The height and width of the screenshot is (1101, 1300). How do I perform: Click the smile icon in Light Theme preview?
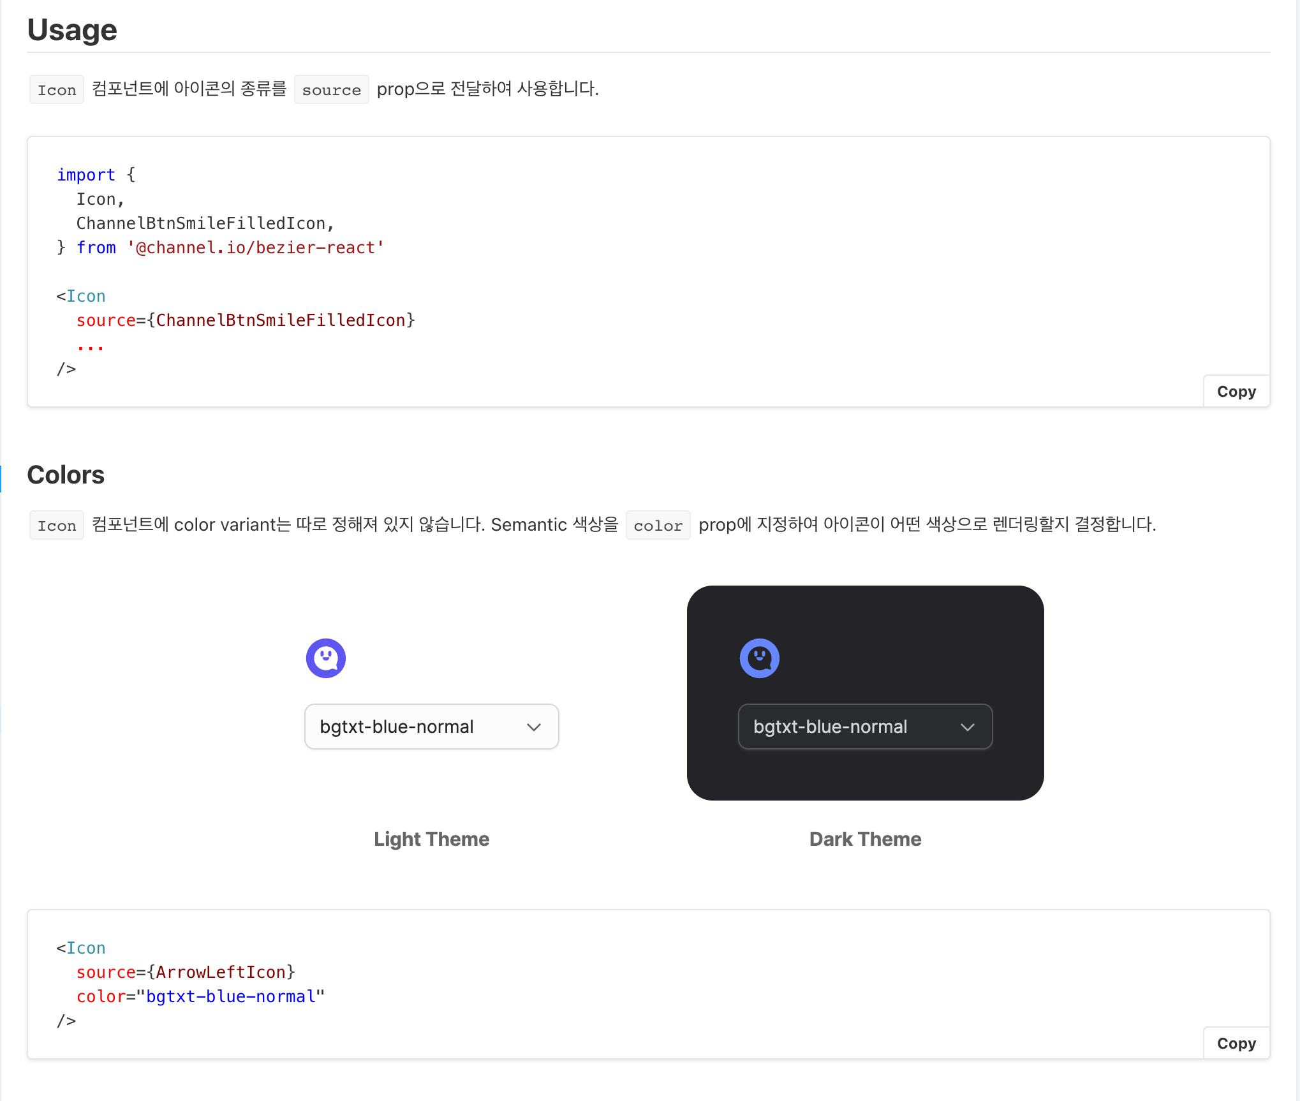(x=326, y=658)
